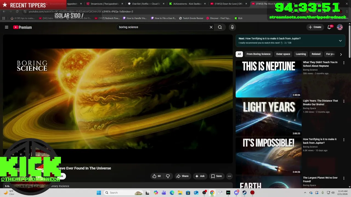Image resolution: width=351 pixels, height=197 pixels.
Task: Select the Related filter chip
Action: point(316,54)
